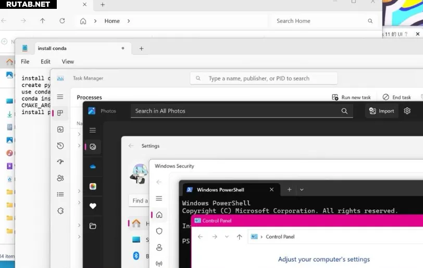Click the up arrow in Control Panel
The width and height of the screenshot is (423, 268).
point(239,237)
